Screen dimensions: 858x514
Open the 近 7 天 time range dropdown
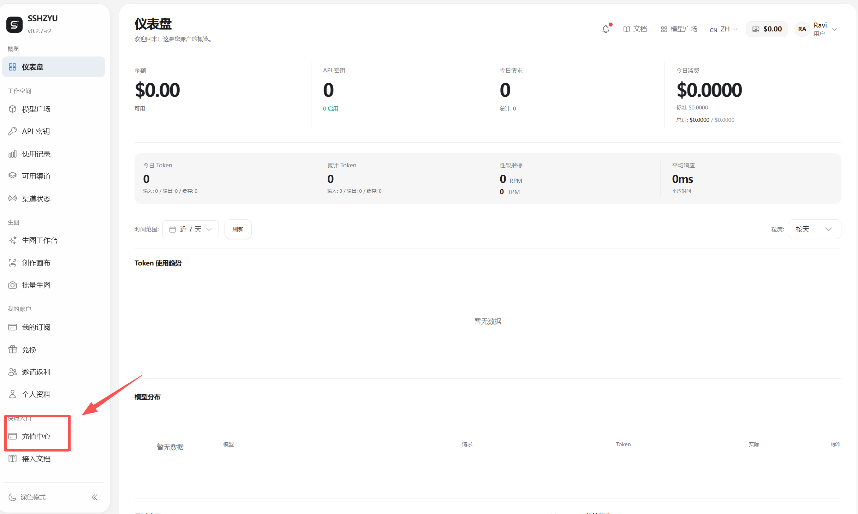[x=191, y=229]
